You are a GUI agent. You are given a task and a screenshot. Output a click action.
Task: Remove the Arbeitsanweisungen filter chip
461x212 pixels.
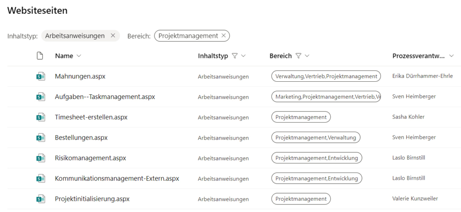pos(113,36)
